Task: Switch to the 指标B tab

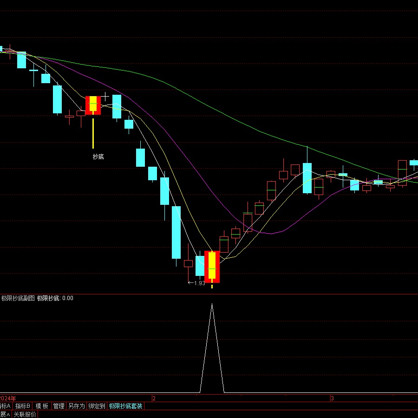Action: coord(22,406)
